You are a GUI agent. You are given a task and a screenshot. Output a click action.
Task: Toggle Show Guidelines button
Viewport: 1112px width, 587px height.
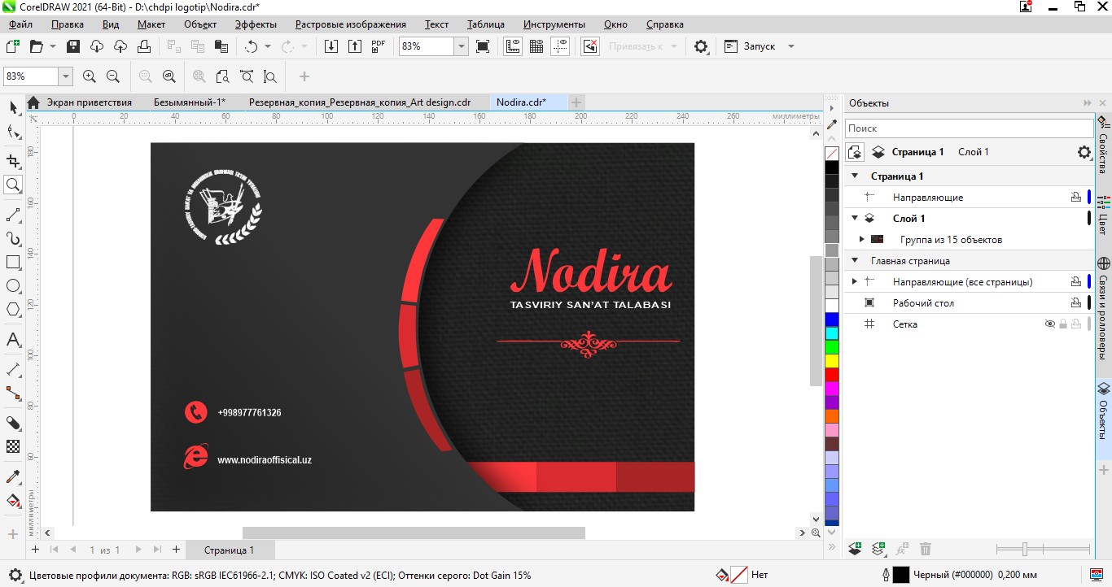(560, 46)
